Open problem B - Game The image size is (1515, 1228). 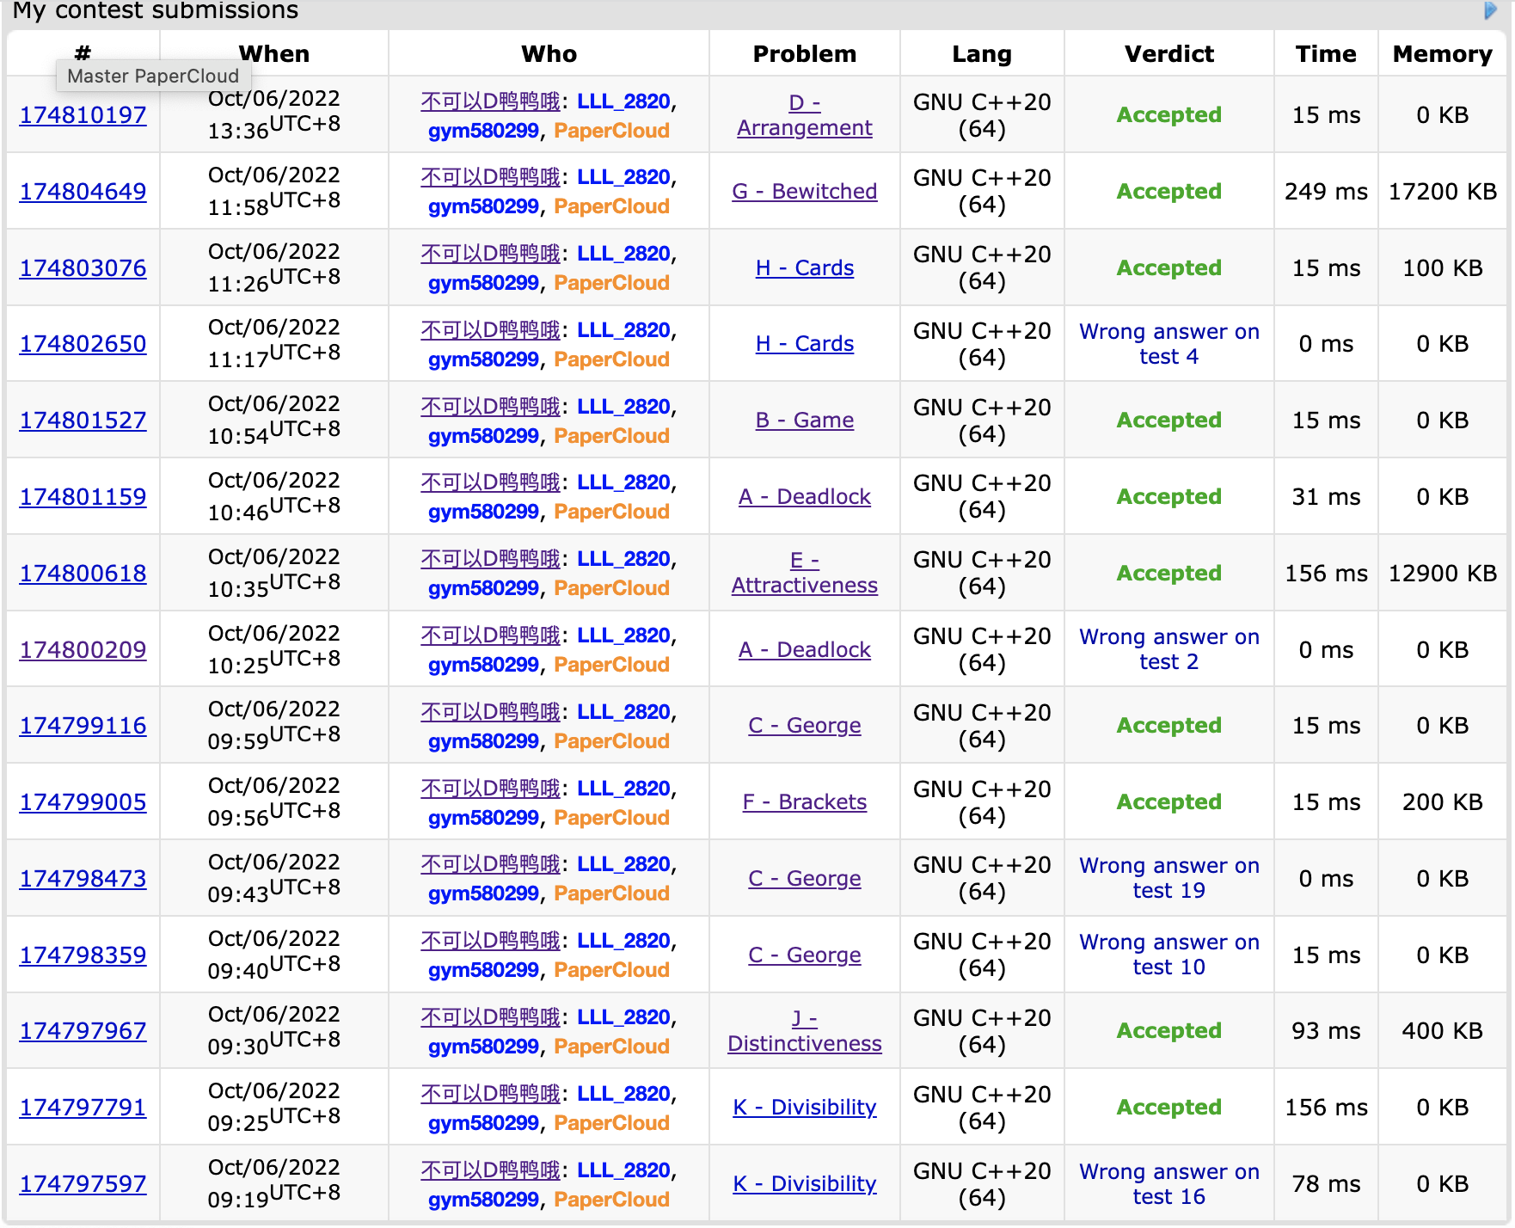[x=804, y=421]
